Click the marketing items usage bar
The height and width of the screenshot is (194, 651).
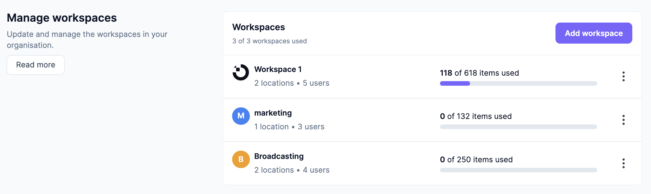click(518, 127)
